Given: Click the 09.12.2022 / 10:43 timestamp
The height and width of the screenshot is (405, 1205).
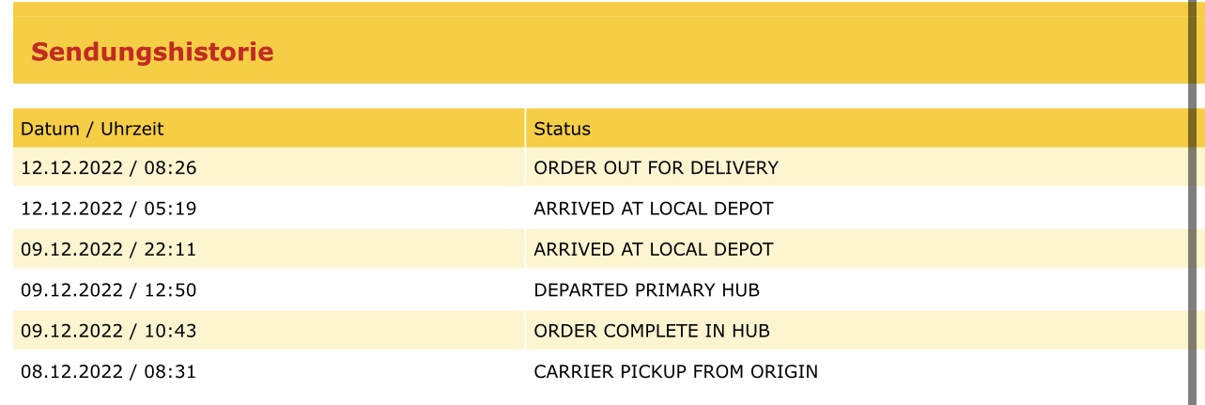Looking at the screenshot, I should [x=108, y=331].
